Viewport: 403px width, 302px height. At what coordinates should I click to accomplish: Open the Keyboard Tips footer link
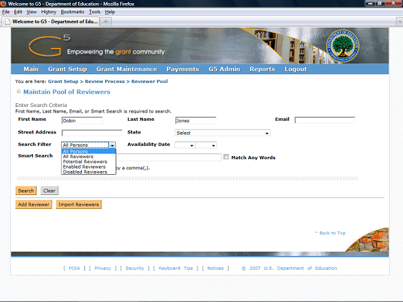pos(176,268)
